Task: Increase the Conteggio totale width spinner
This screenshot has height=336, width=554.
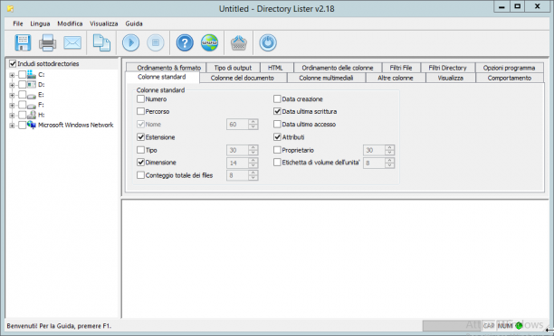Action: point(253,173)
